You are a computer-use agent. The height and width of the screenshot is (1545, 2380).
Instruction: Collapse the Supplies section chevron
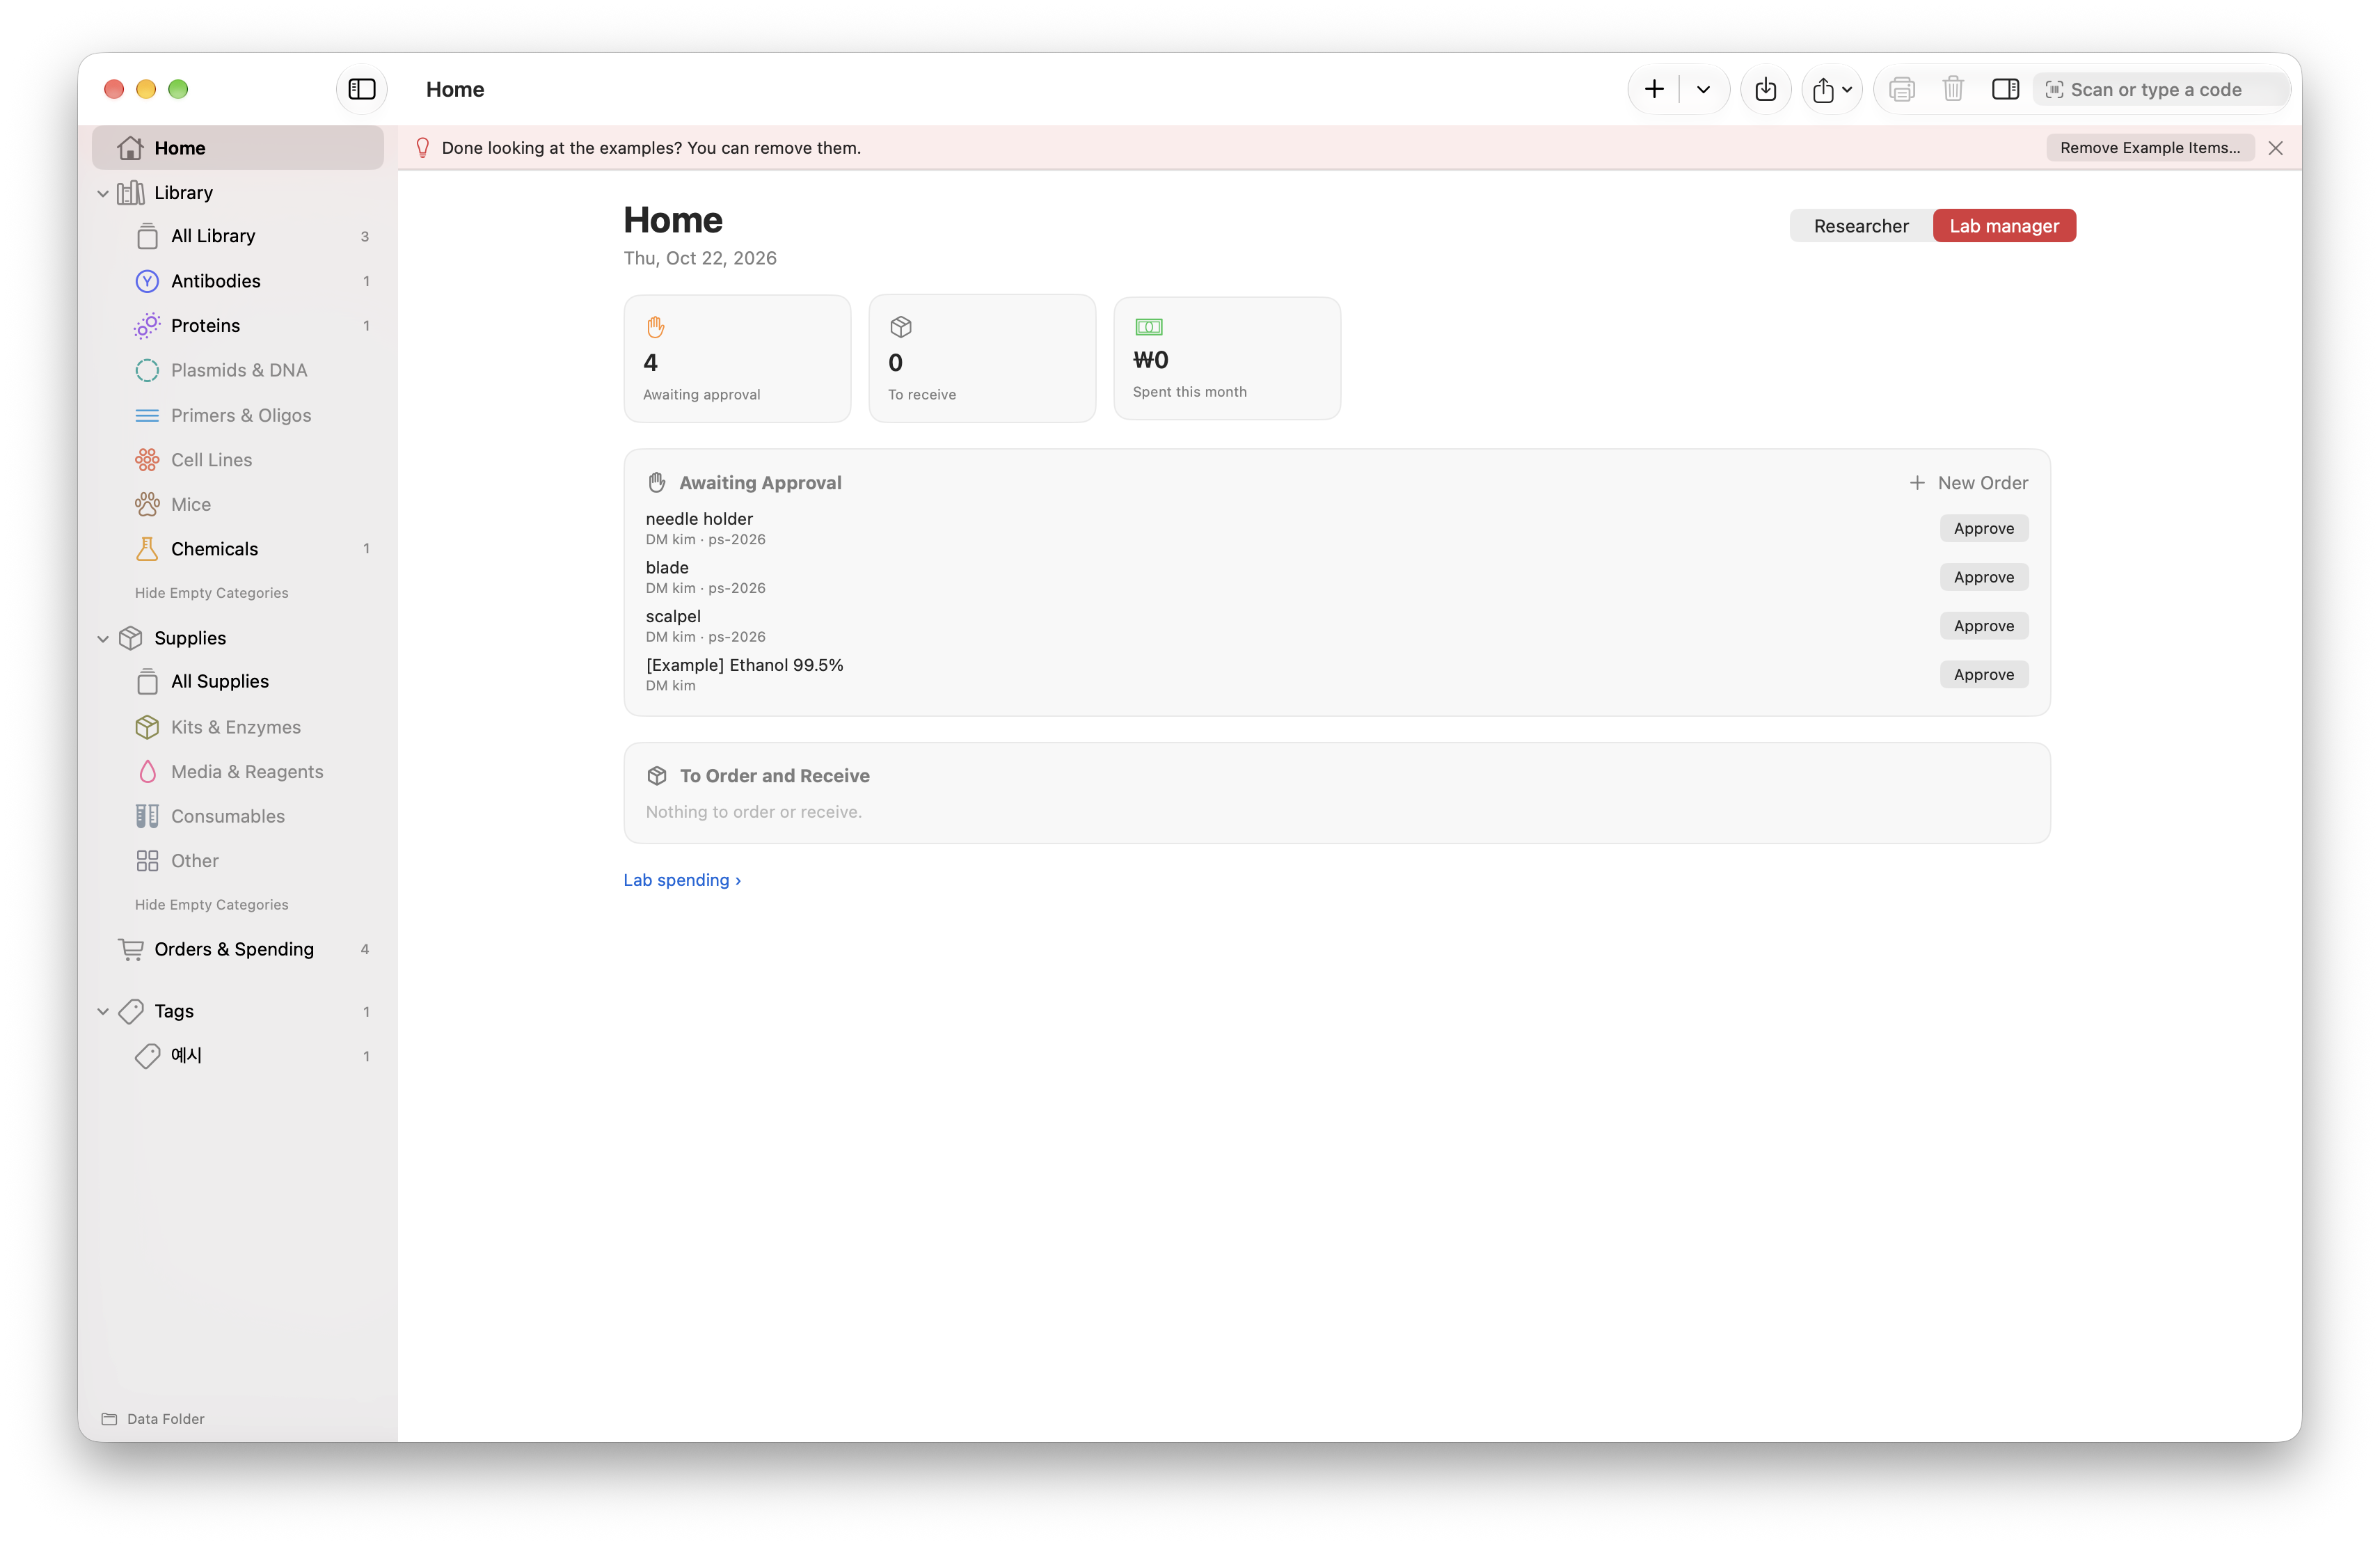pos(103,638)
